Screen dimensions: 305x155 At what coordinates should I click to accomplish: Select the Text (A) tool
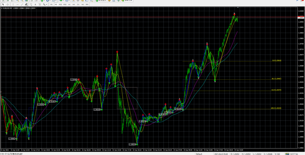pyautogui.click(x=35, y=4)
